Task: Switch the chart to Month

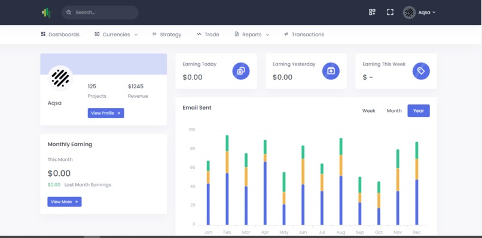Action: (394, 111)
